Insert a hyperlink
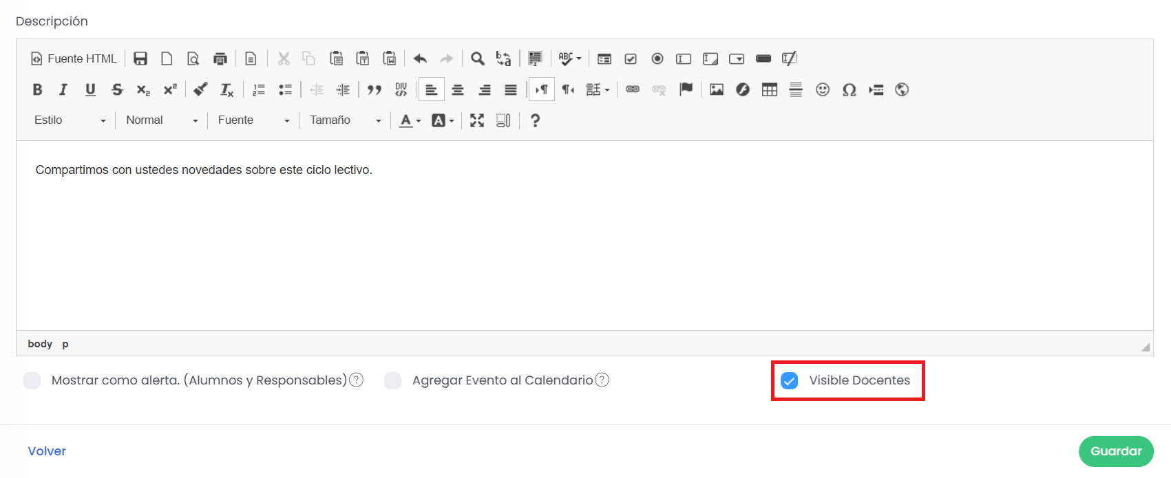Viewport: 1171px width, 478px height. click(633, 89)
